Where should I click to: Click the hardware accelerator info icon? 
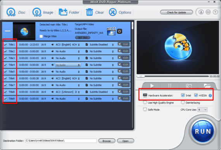[210, 95]
